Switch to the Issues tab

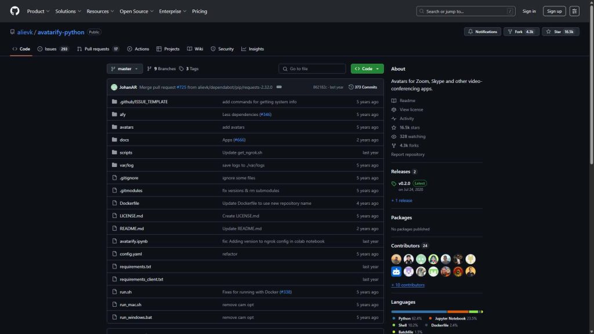pyautogui.click(x=53, y=49)
